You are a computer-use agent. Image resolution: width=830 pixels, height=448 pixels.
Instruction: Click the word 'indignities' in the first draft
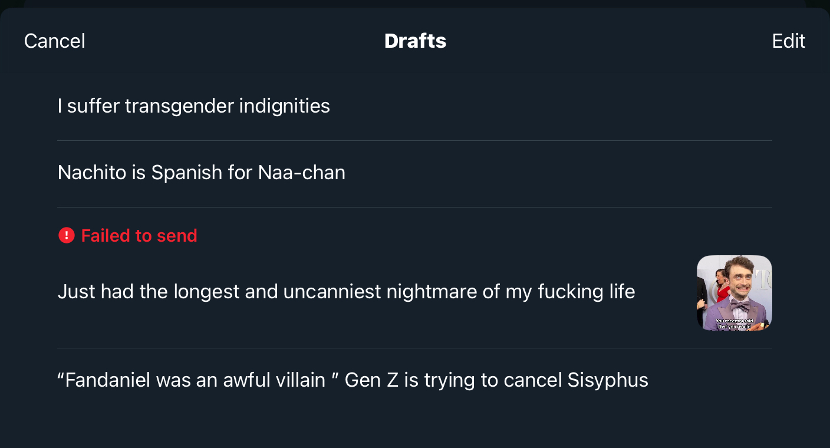[284, 106]
